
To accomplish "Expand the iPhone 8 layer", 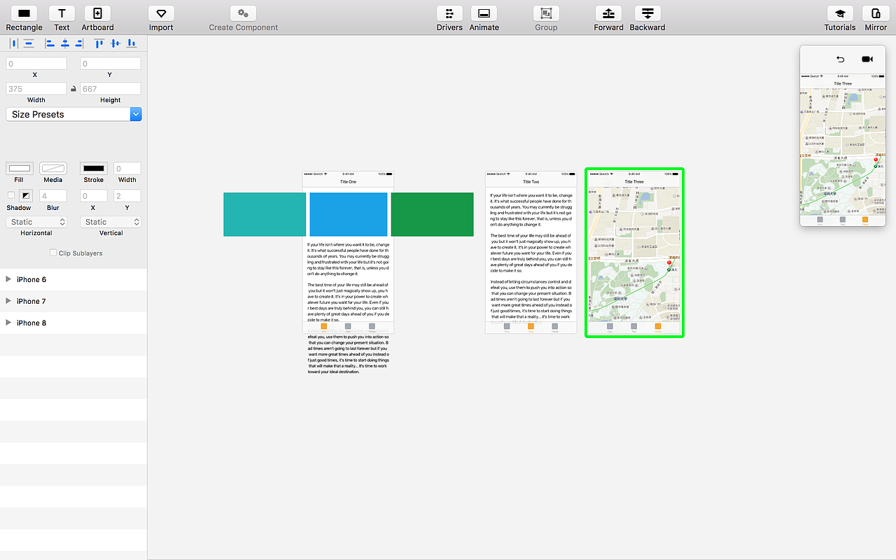I will pos(8,323).
